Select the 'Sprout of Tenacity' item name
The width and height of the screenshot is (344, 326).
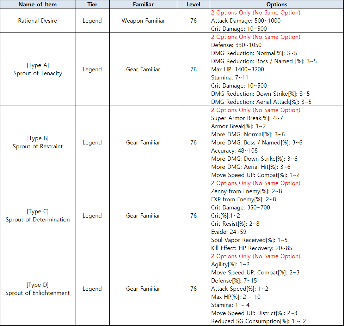(x=37, y=73)
